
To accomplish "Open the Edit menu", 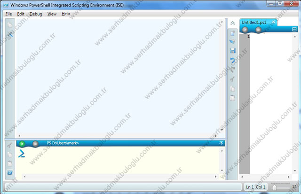I will [21, 14].
